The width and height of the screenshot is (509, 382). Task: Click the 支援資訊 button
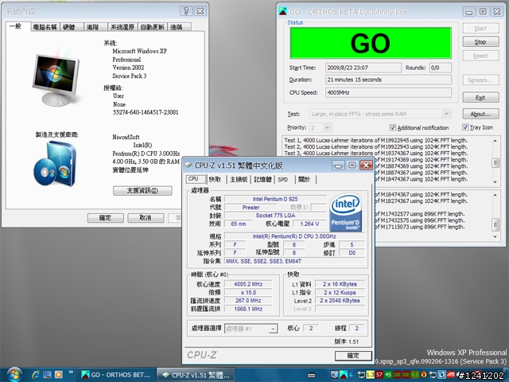142,191
